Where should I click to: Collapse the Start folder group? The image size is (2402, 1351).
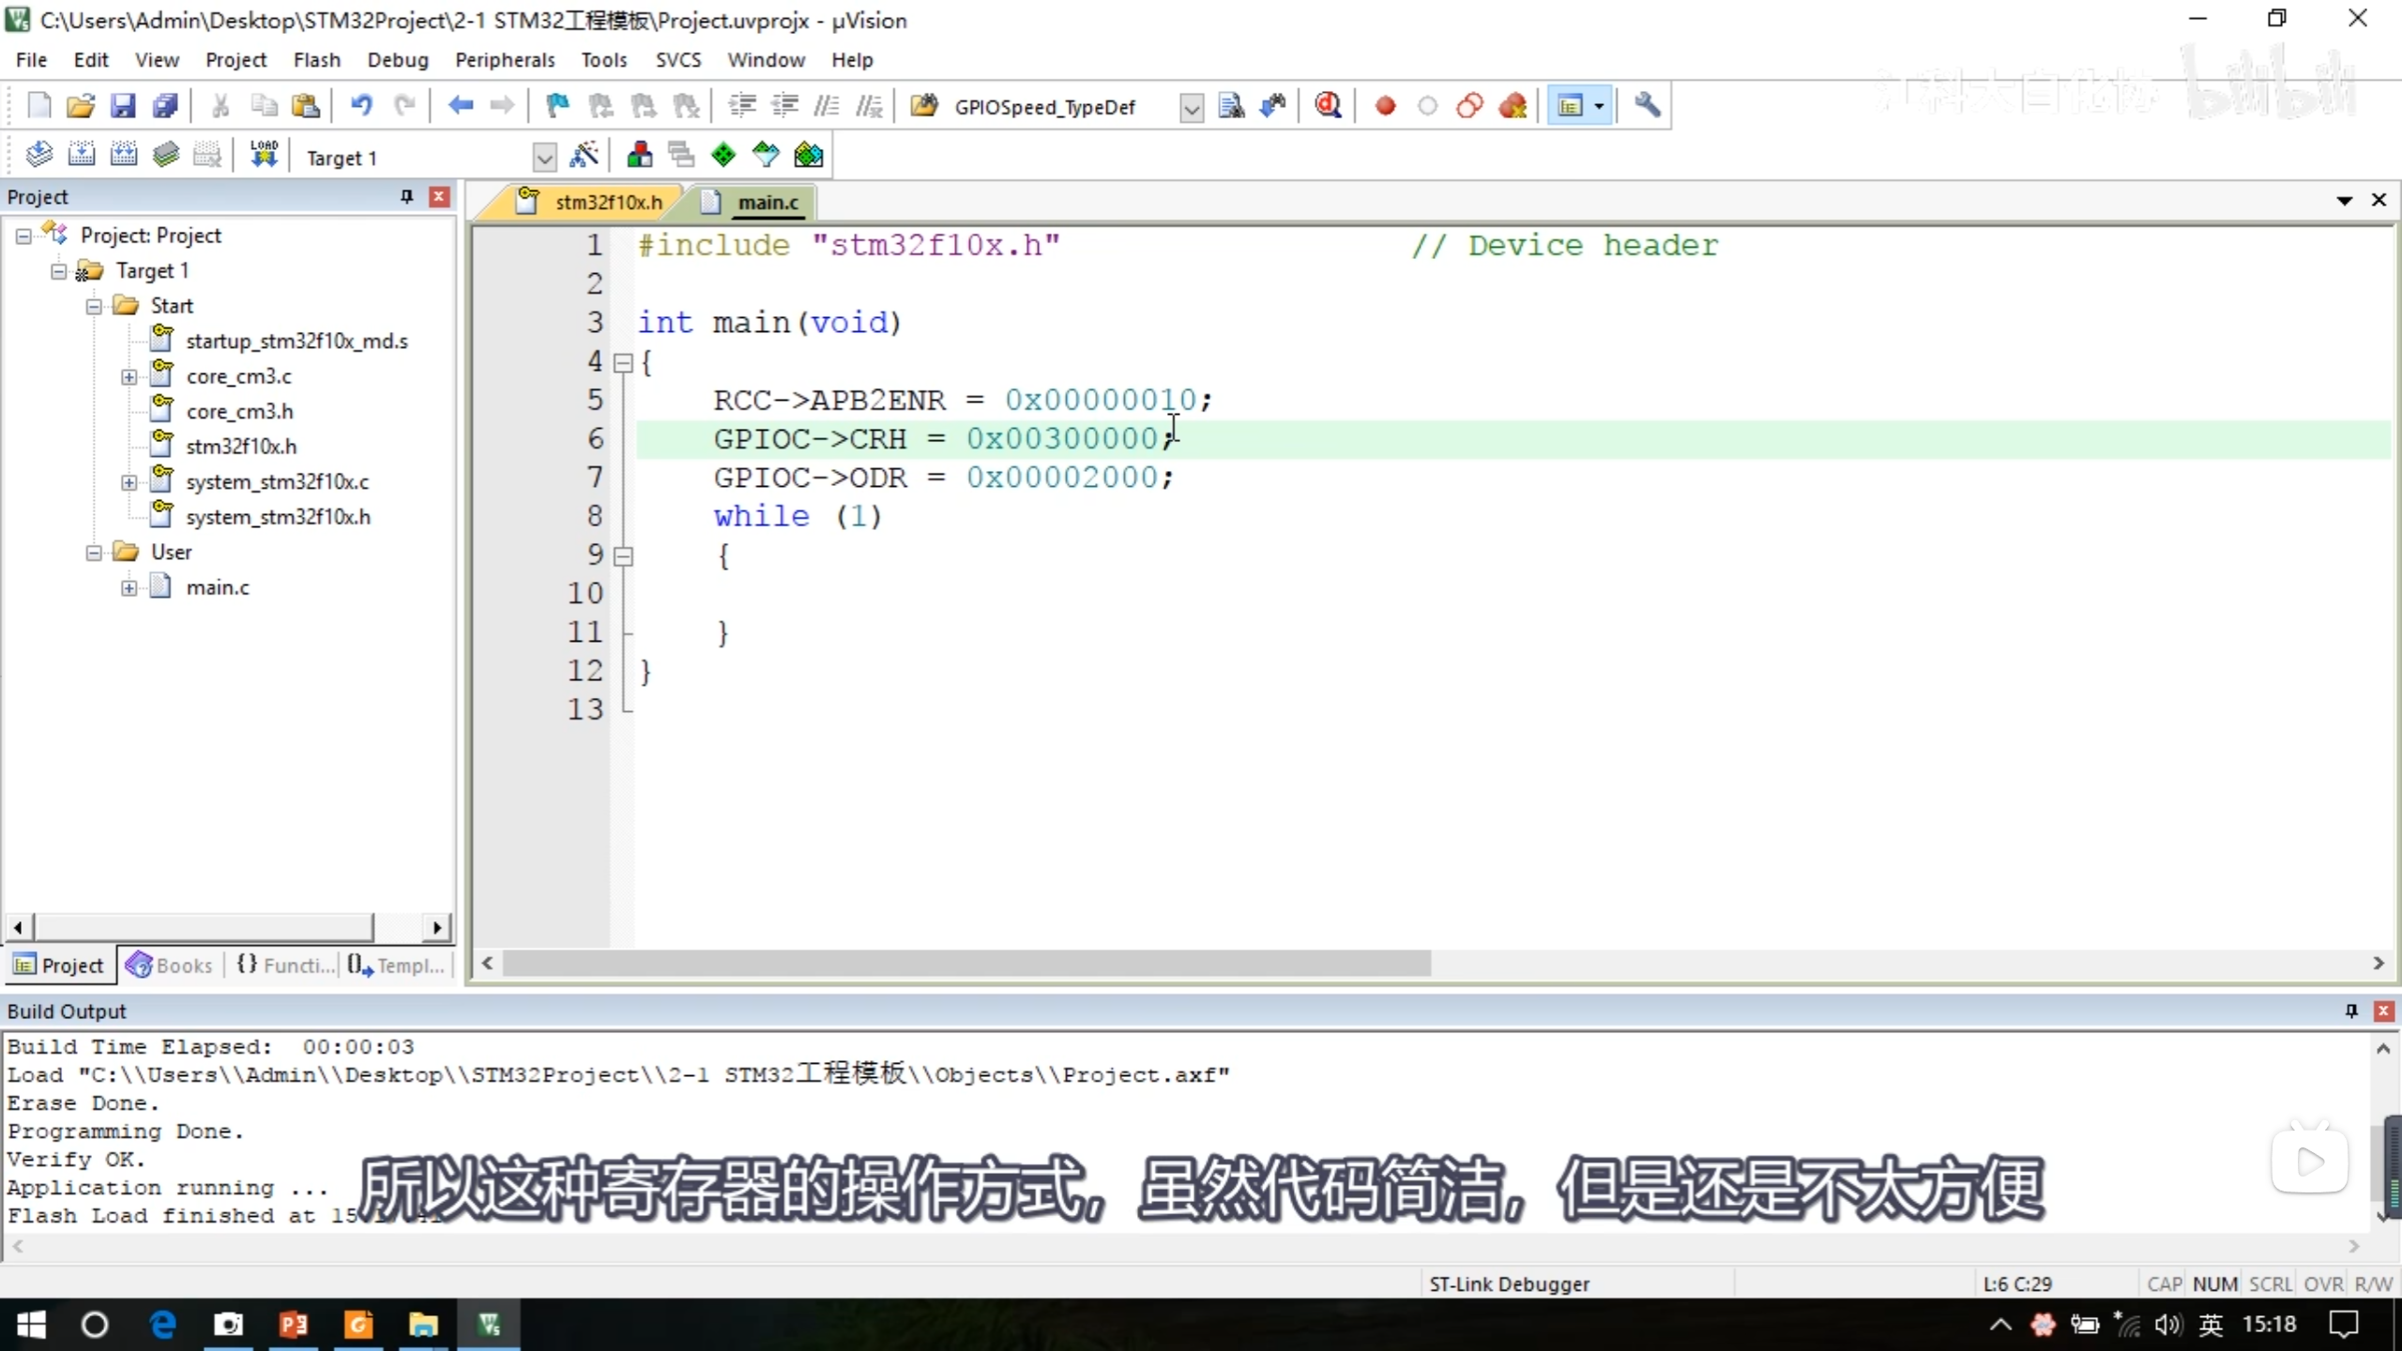point(94,306)
